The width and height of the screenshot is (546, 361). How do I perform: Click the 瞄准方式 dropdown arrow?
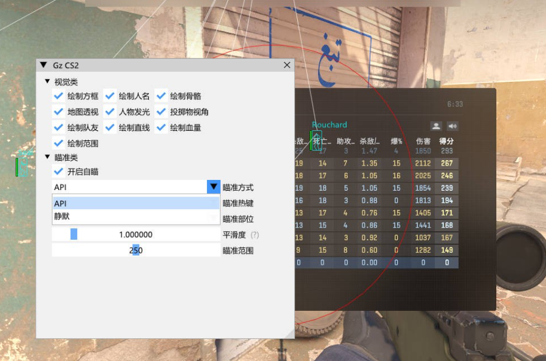pyautogui.click(x=213, y=187)
